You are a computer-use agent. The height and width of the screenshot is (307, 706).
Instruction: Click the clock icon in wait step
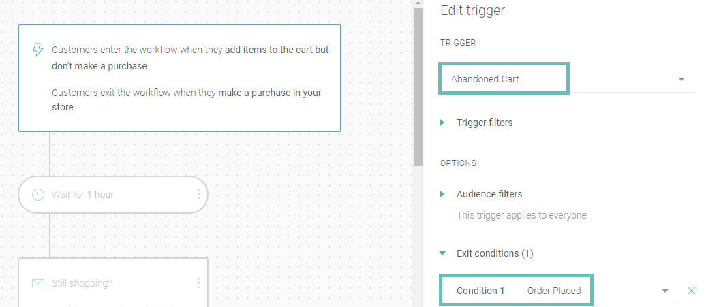point(38,195)
